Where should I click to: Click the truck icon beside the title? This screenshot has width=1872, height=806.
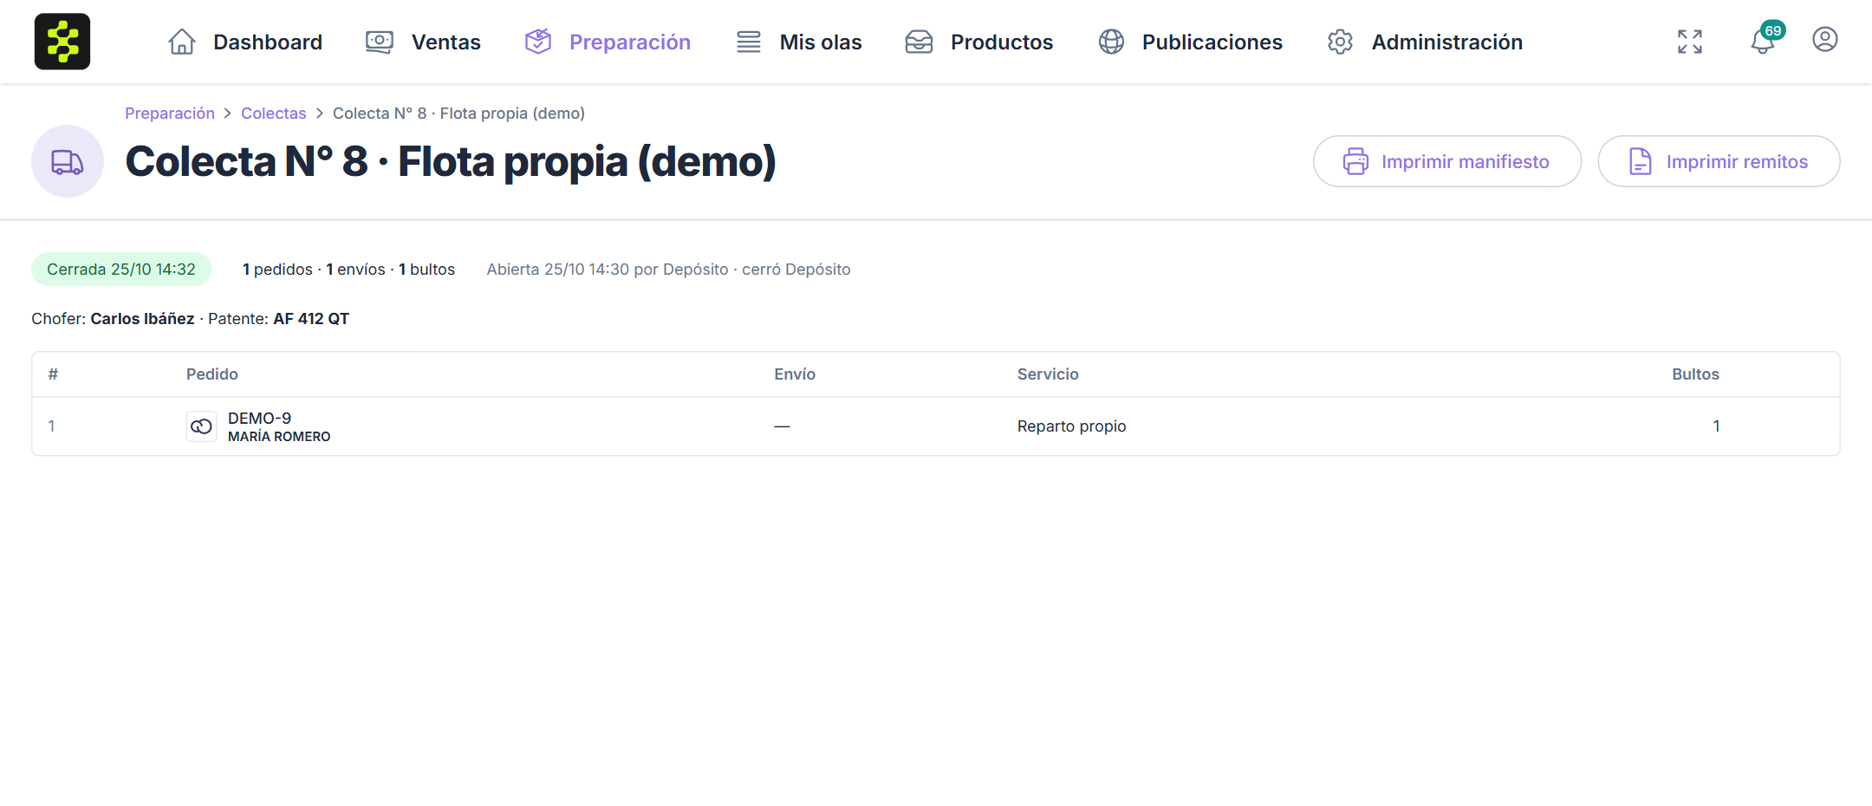(68, 161)
